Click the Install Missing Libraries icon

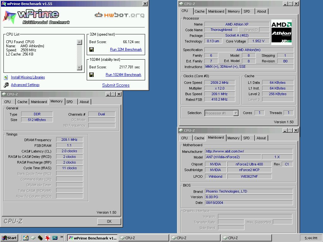(x=6, y=78)
